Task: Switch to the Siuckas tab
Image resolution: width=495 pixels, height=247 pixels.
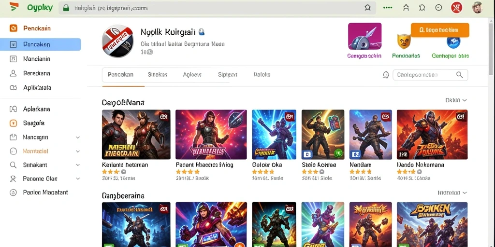Action: point(158,75)
